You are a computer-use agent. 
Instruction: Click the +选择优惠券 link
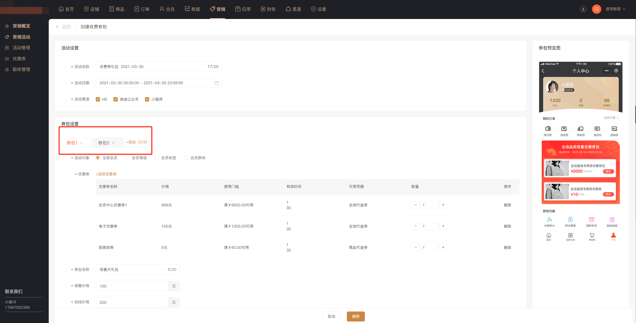coord(106,174)
